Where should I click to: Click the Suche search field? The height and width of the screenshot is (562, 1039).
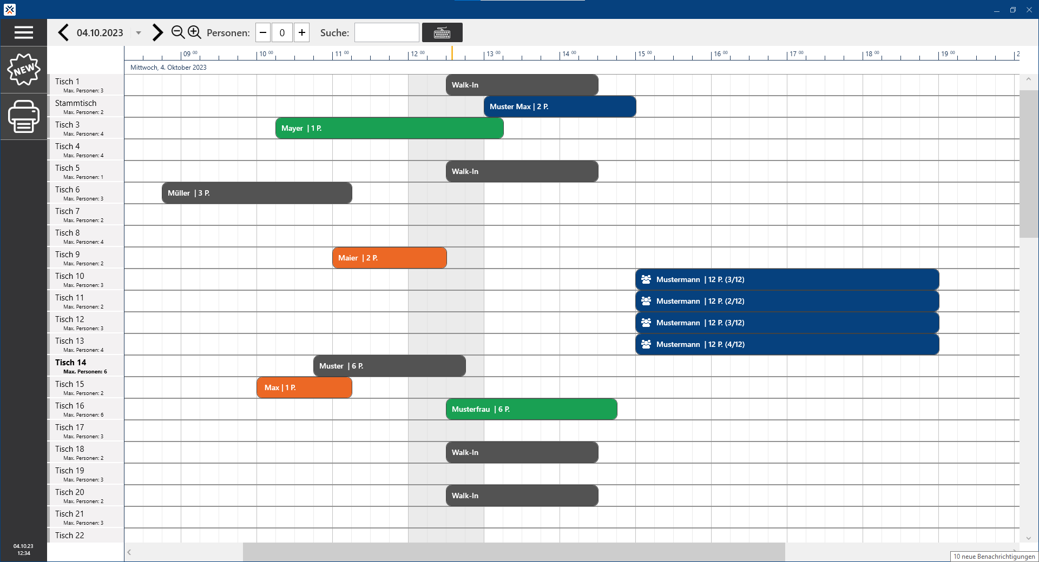pos(386,32)
